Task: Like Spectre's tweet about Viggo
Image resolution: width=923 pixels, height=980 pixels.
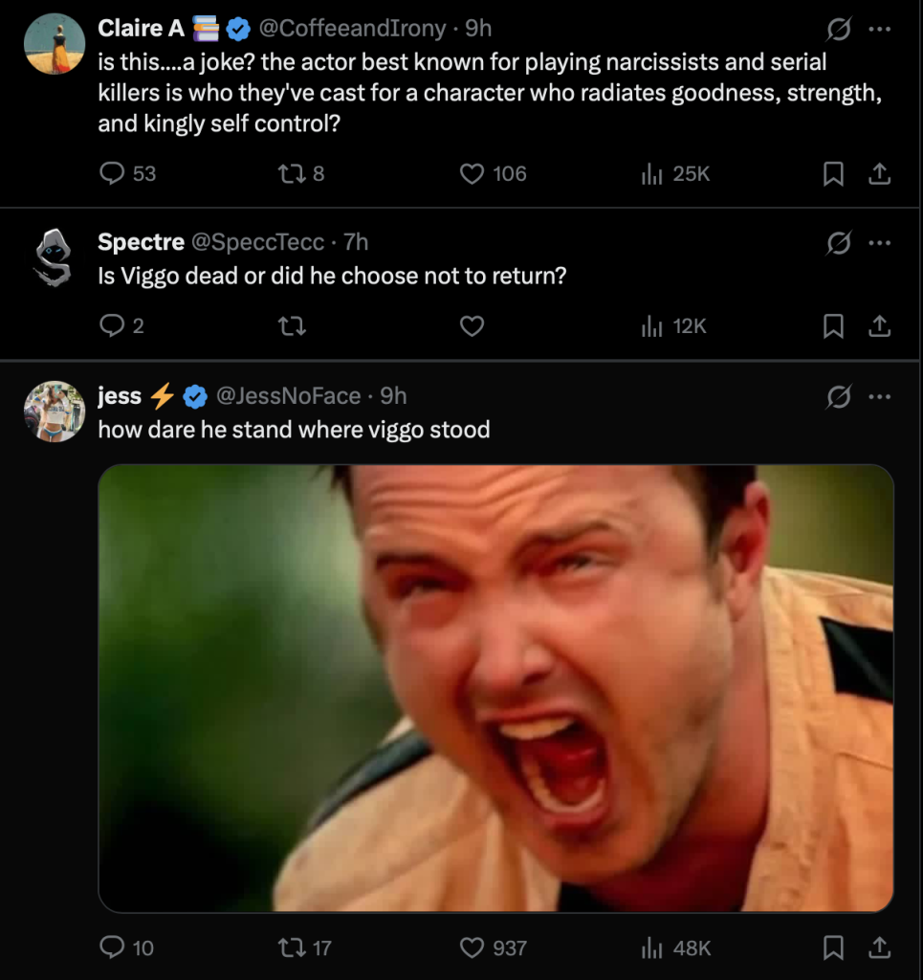Action: coord(472,326)
